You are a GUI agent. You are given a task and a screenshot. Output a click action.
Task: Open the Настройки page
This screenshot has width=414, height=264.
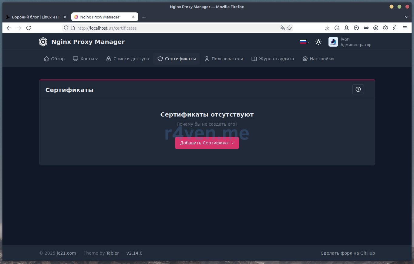pyautogui.click(x=318, y=59)
